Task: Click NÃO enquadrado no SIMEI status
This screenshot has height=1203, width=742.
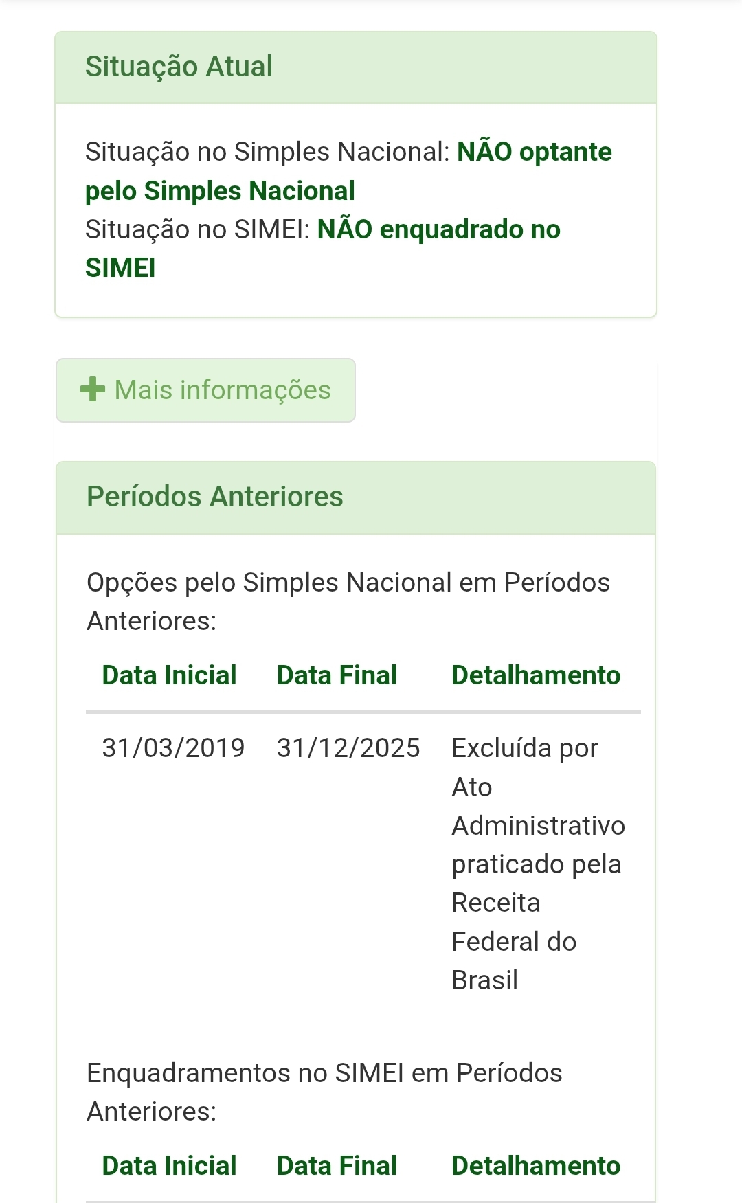Action: pos(323,248)
